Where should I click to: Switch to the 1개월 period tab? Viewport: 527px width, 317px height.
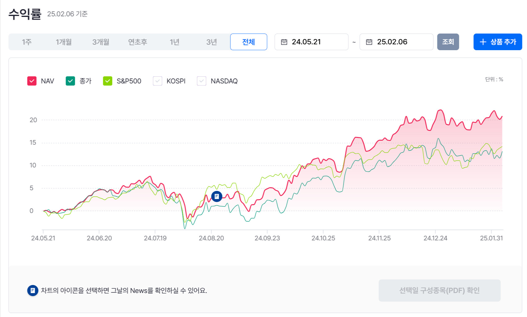tap(64, 42)
